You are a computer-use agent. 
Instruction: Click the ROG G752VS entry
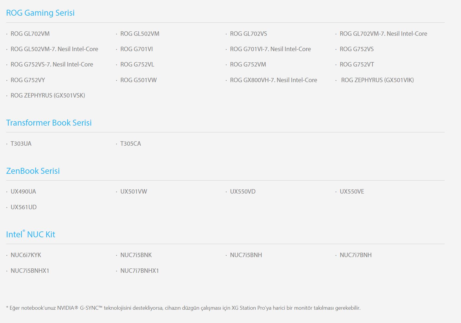[x=357, y=49]
